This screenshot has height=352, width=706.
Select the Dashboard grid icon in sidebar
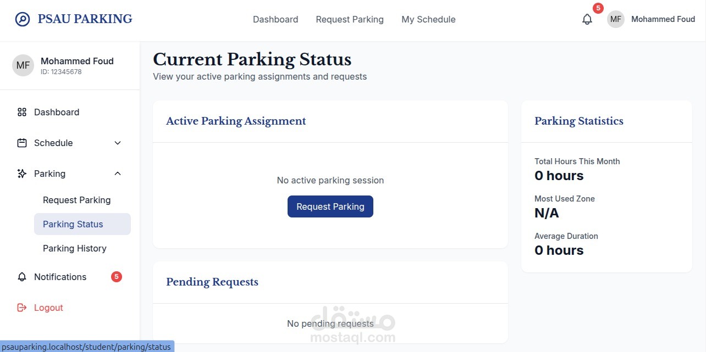22,112
